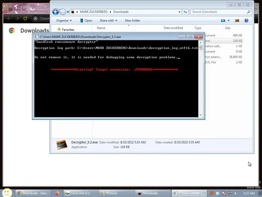Switch to C:\Users\MARK Z... console taskbar button
The height and width of the screenshot is (197, 262).
189,193
